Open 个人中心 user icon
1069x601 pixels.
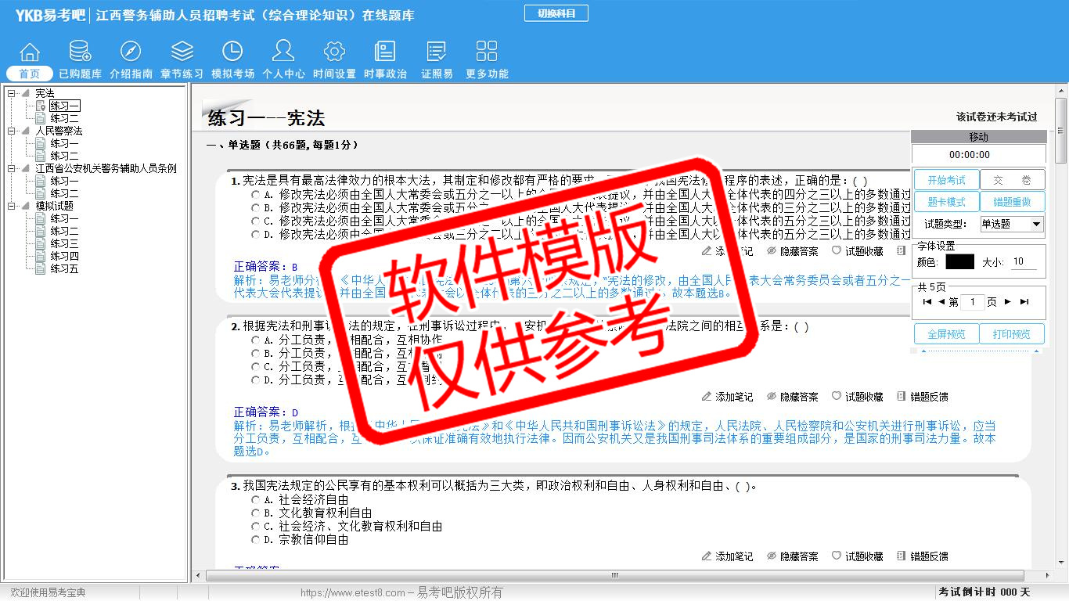[x=283, y=51]
